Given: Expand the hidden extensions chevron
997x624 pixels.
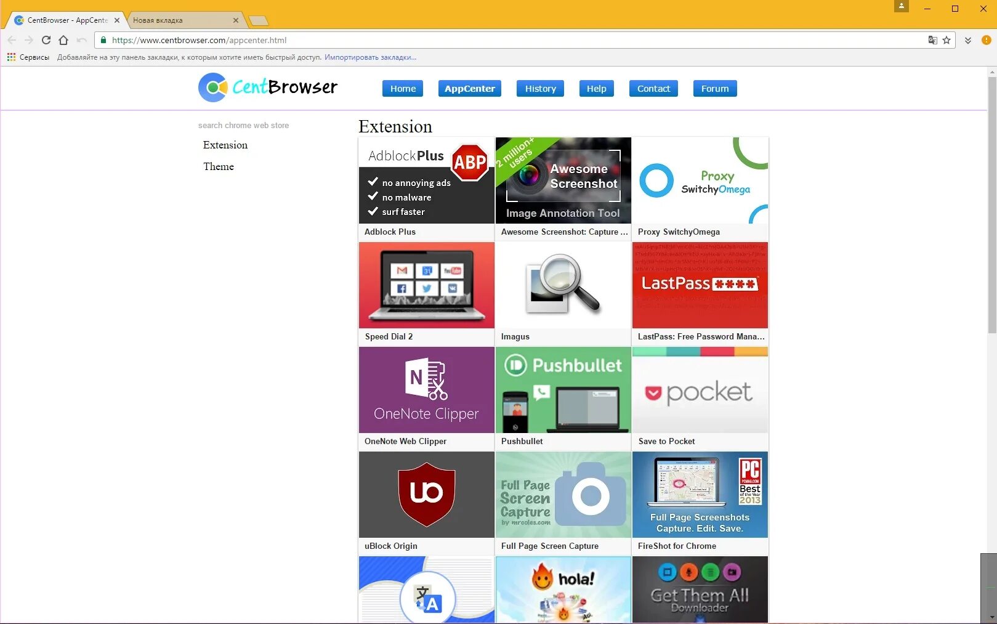Looking at the screenshot, I should coord(968,40).
